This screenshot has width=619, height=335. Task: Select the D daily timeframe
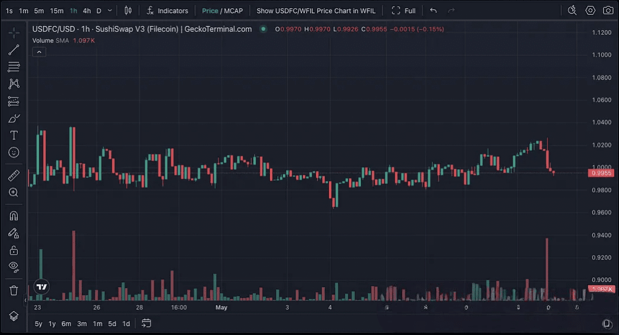pyautogui.click(x=99, y=11)
